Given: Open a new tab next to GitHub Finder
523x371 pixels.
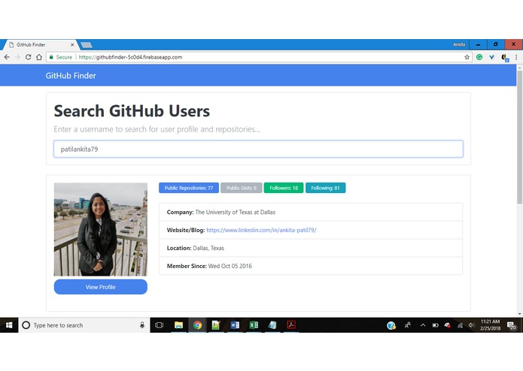Looking at the screenshot, I should pyautogui.click(x=87, y=45).
